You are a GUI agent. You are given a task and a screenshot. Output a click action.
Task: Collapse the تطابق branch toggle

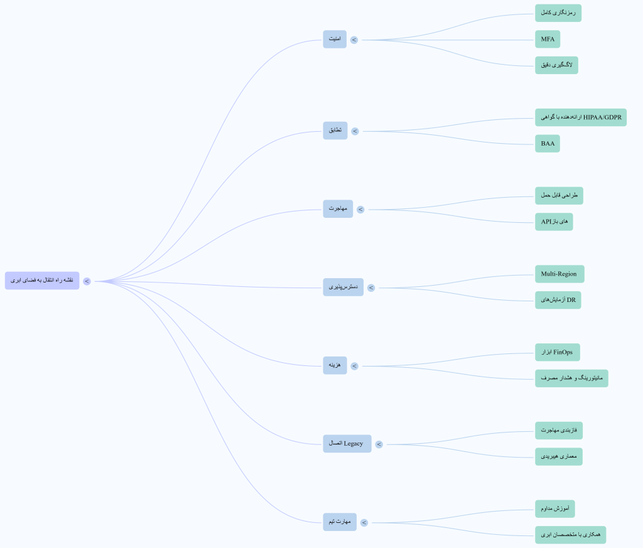(x=355, y=131)
